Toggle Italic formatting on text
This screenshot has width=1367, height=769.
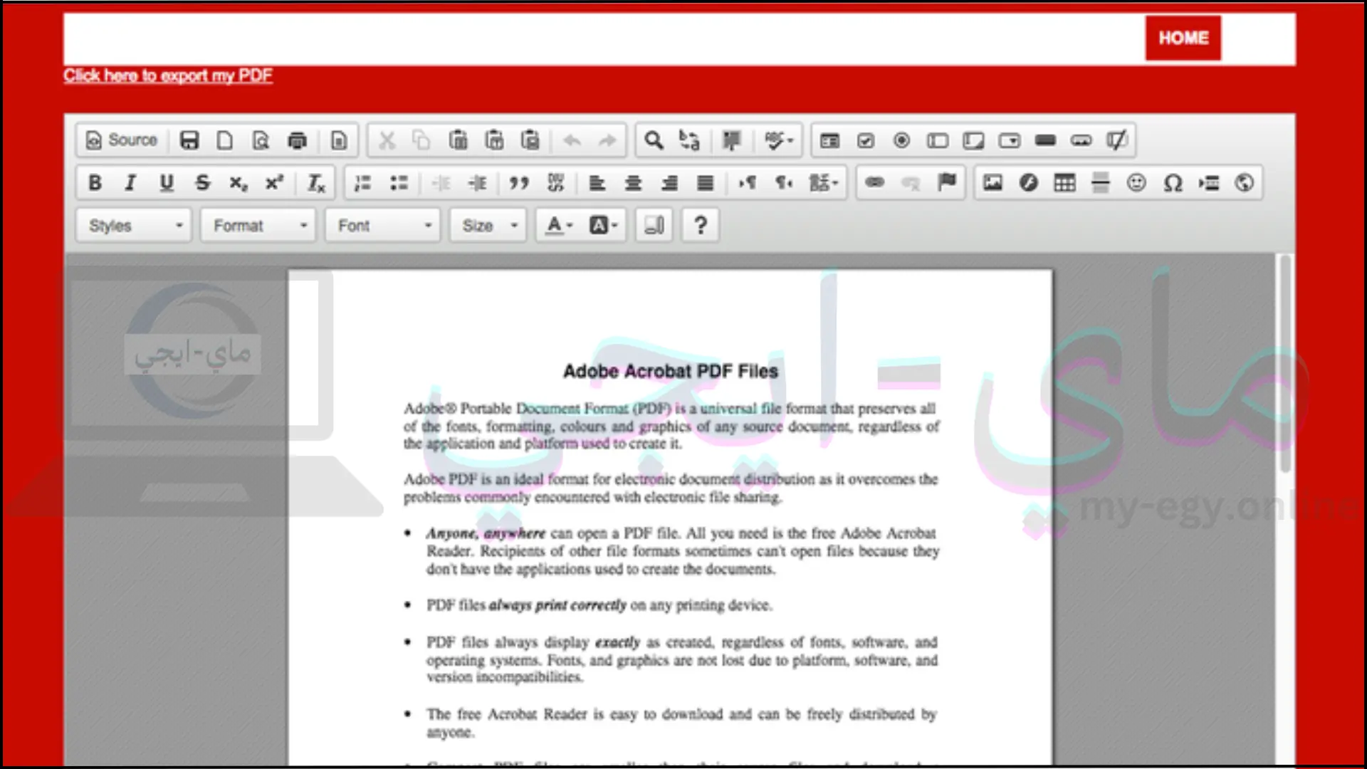[x=130, y=182]
